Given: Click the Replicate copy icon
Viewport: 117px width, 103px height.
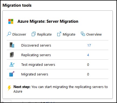Looking at the screenshot, I should [x=34, y=34].
